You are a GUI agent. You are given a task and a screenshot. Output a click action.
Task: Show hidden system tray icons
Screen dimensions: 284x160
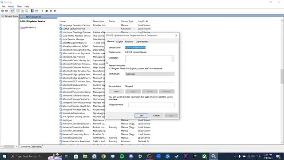235,156
